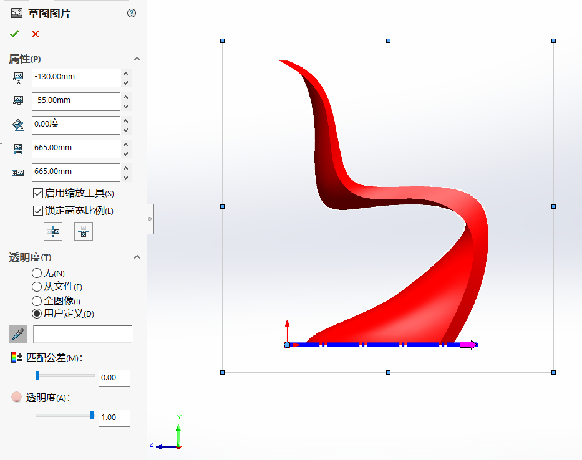
Task: Select the 无(N) transparency option
Action: click(x=36, y=273)
